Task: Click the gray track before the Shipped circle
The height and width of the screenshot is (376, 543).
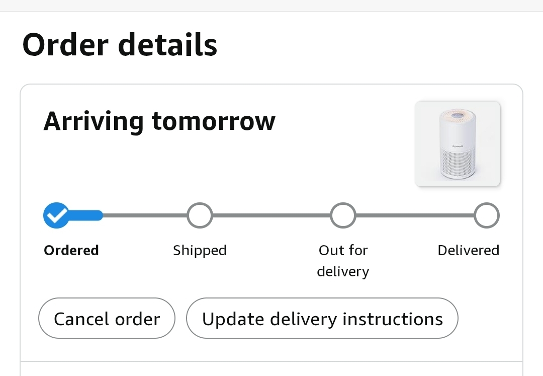Action: coord(145,215)
